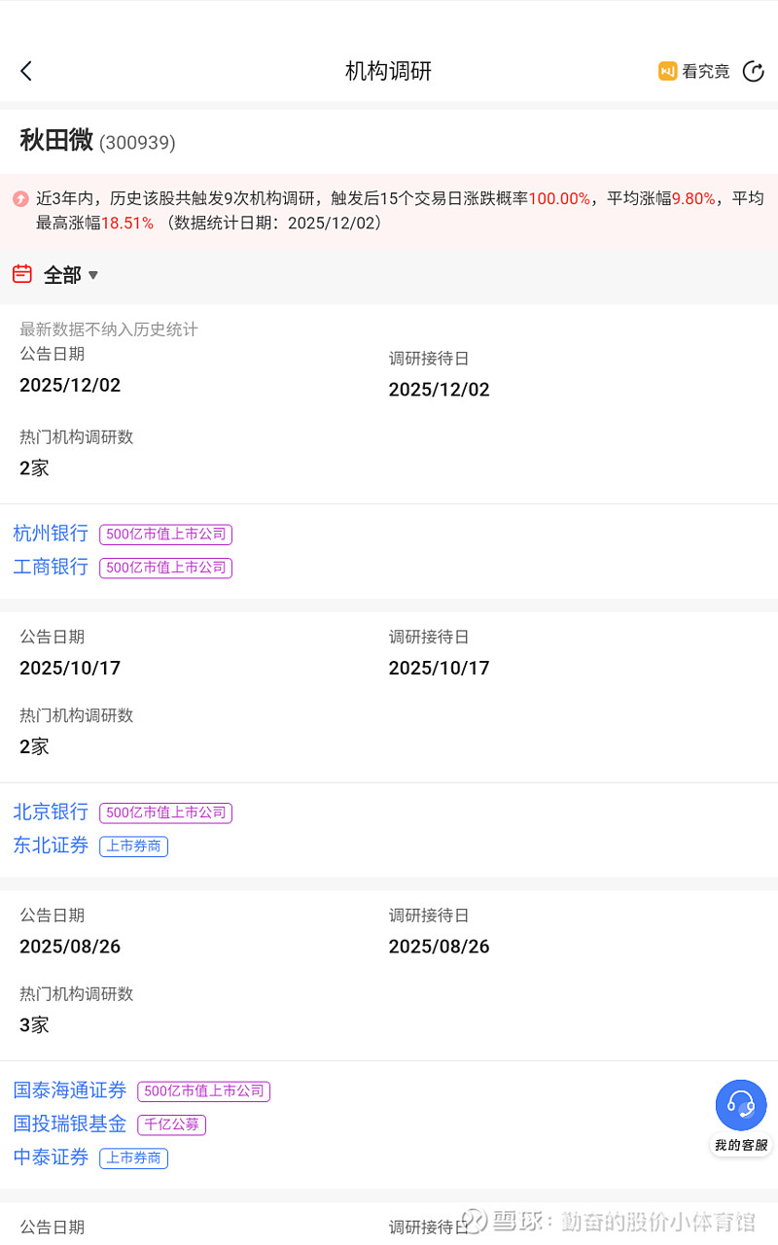The height and width of the screenshot is (1245, 778).
Task: Open 中泰证券 institution link
Action: coord(51,1158)
